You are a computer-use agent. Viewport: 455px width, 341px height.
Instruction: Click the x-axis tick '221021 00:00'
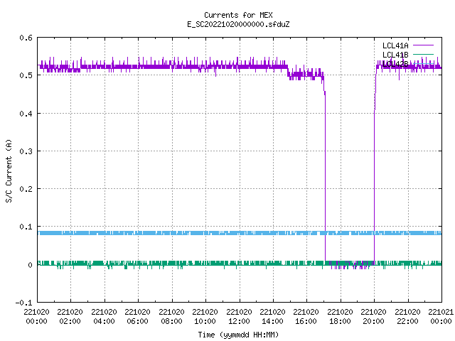(x=441, y=317)
